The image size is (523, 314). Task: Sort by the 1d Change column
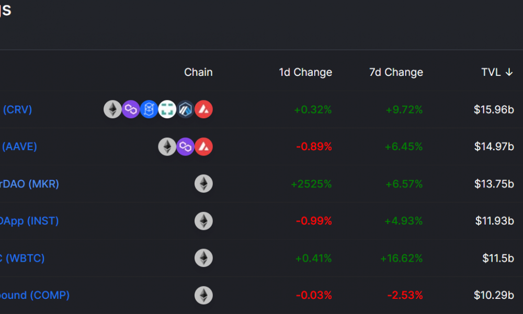[x=305, y=72]
